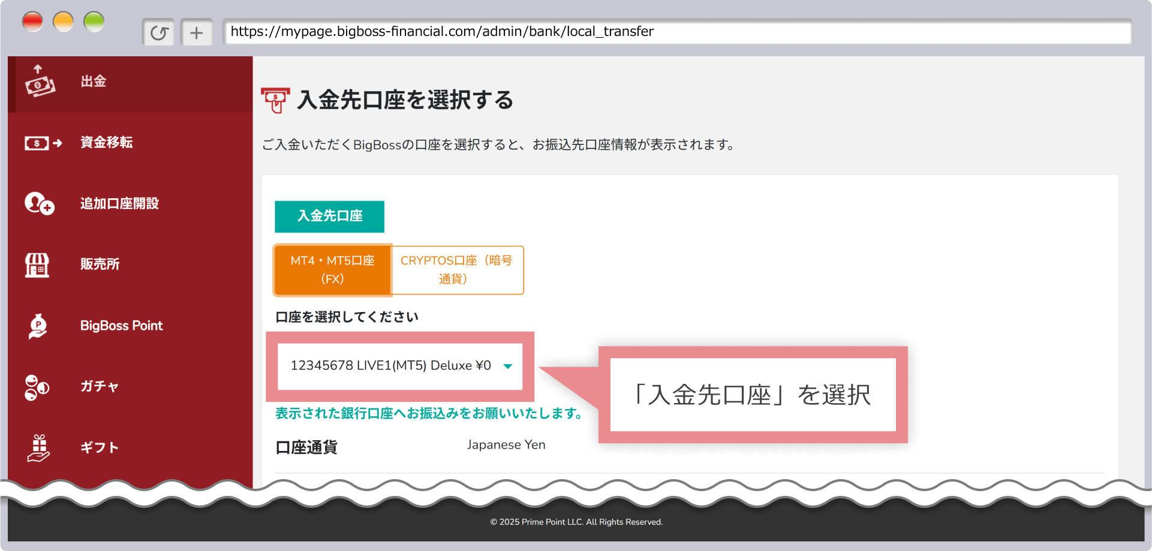Click the BigBoss Point icon
This screenshot has height=551, width=1152.
(38, 326)
